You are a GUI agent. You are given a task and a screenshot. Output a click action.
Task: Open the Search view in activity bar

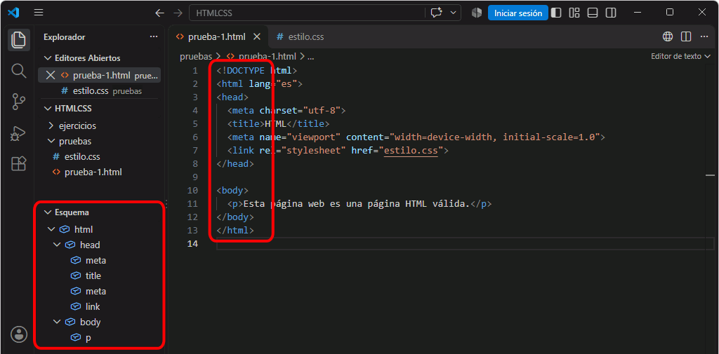coord(18,71)
